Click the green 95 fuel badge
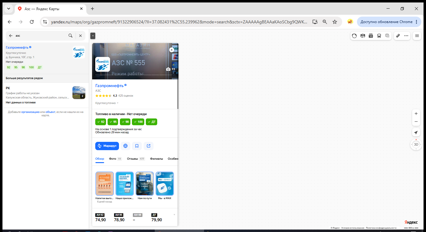This screenshot has height=232, width=426. point(113,122)
